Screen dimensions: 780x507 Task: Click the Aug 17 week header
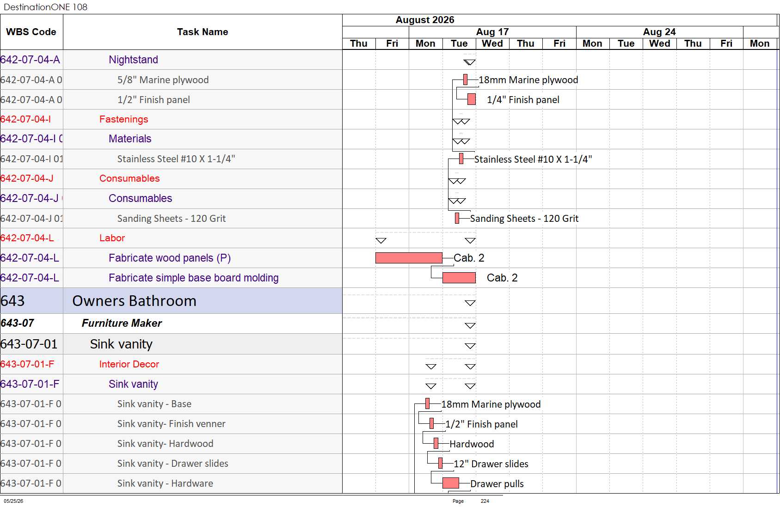tap(492, 32)
